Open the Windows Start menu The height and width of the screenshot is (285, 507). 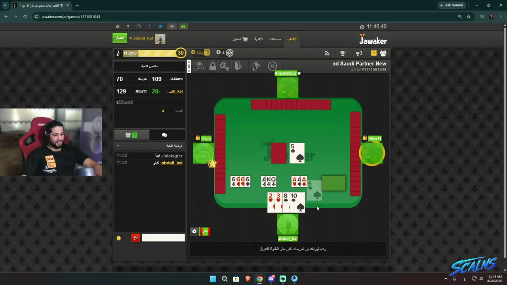pyautogui.click(x=213, y=279)
